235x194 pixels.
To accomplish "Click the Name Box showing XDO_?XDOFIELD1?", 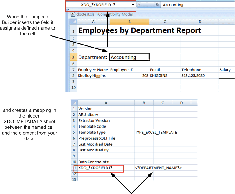I will 98,5.
